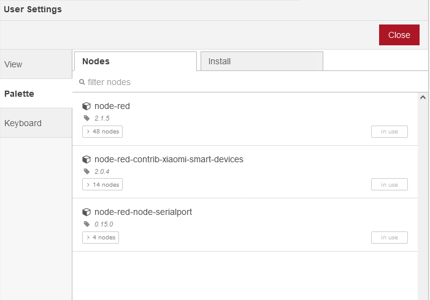
Task: Click version number 2.1.5
Action: click(x=102, y=118)
